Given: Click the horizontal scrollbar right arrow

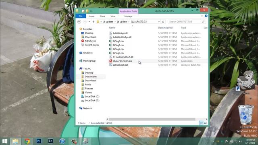Looking at the screenshot, I should (x=206, y=119).
